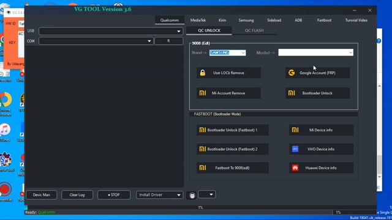Open the iTunes icon on the desktop
Viewport: 392px width, 220px height.
[x=5, y=130]
